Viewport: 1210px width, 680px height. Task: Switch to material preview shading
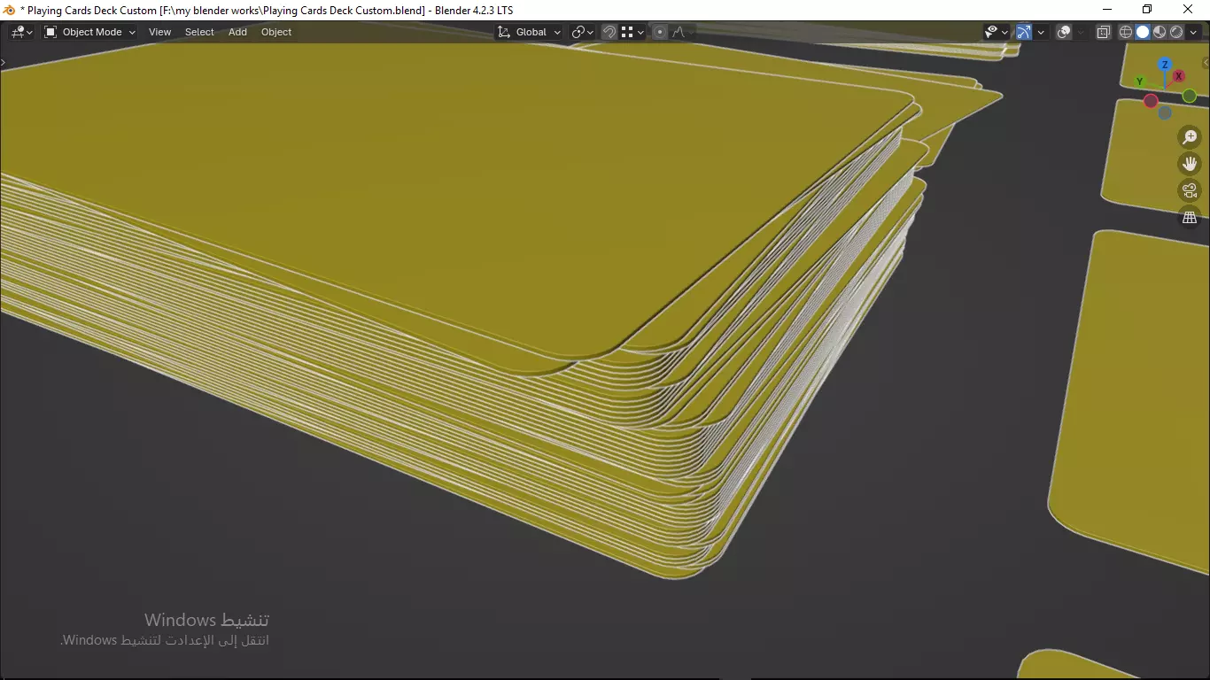(x=1160, y=32)
